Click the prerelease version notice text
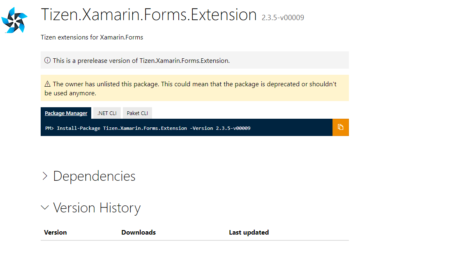The image size is (473, 258). 141,60
